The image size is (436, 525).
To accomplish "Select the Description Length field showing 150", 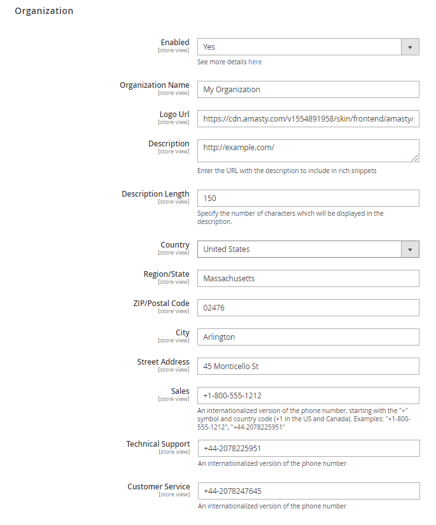I will (308, 199).
